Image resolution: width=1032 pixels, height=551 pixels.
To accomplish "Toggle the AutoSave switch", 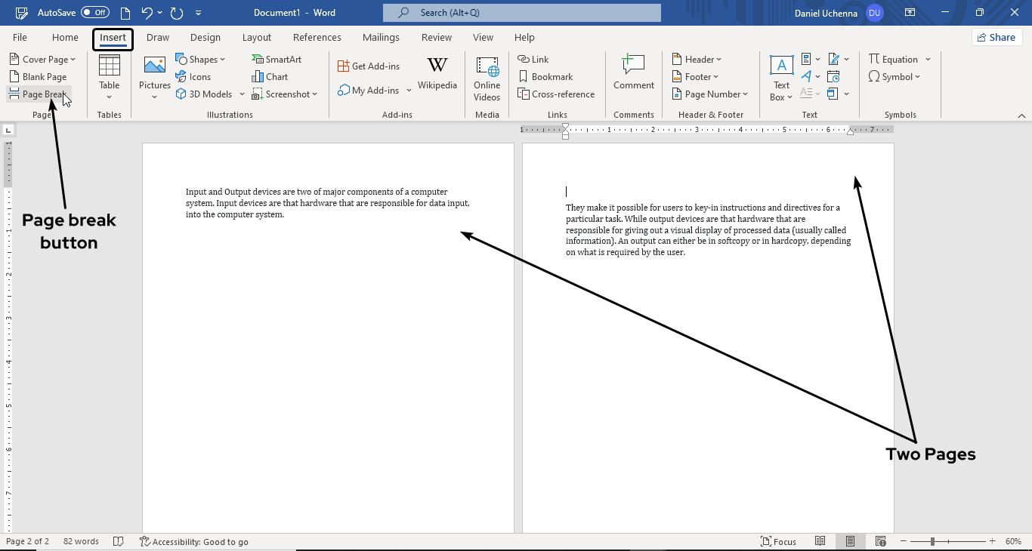I will 95,13.
